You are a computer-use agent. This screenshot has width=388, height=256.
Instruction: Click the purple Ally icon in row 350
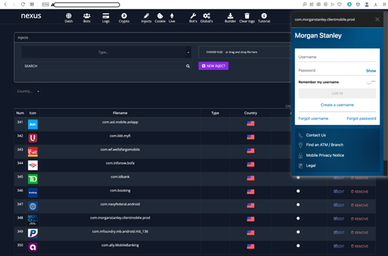click(33, 247)
